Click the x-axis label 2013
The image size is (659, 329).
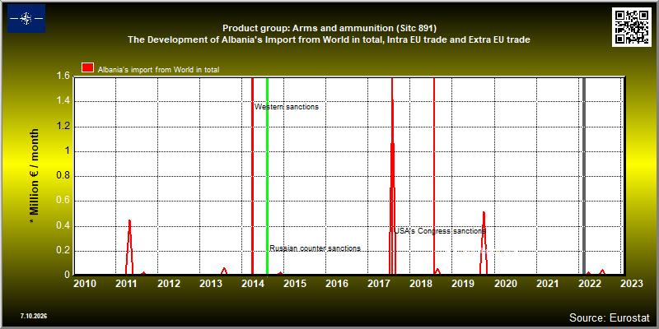pos(211,284)
